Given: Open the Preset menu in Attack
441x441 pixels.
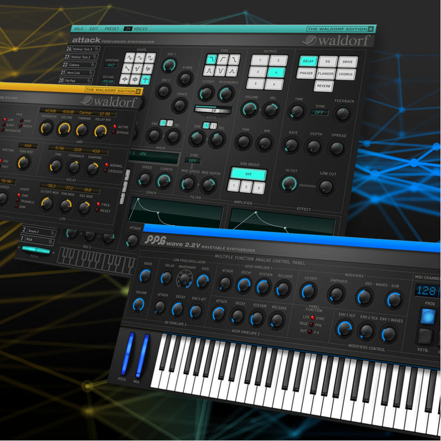Looking at the screenshot, I should [111, 28].
